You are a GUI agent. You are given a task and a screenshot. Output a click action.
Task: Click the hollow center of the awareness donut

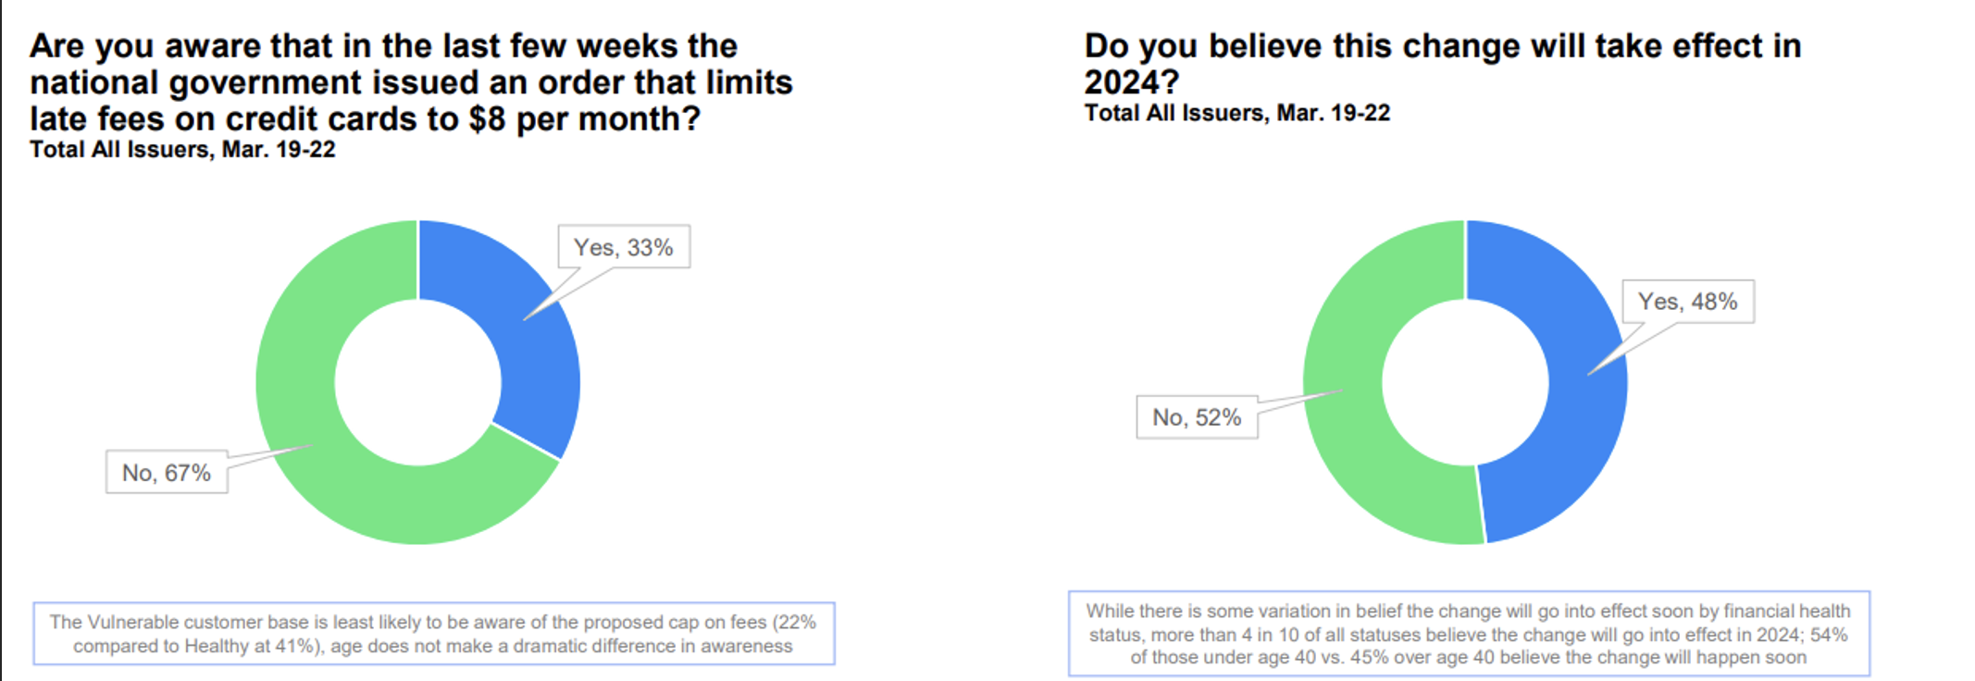tap(418, 382)
